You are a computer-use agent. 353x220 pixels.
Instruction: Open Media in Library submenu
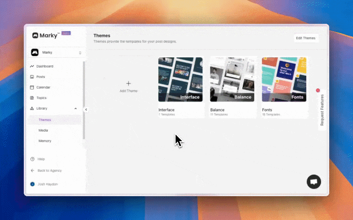pyautogui.click(x=43, y=131)
